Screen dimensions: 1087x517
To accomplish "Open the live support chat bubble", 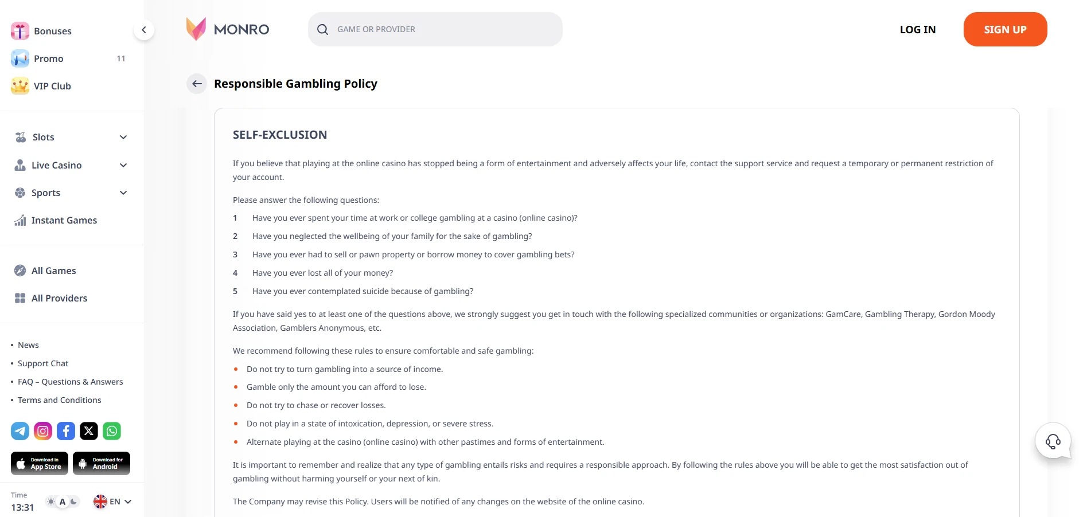I will (1053, 441).
